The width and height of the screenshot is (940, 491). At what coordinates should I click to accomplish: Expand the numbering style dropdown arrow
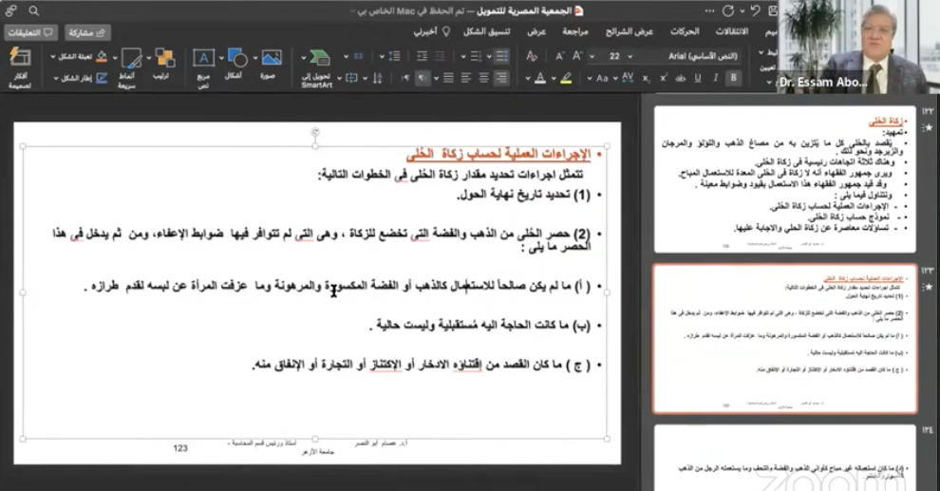click(x=462, y=57)
